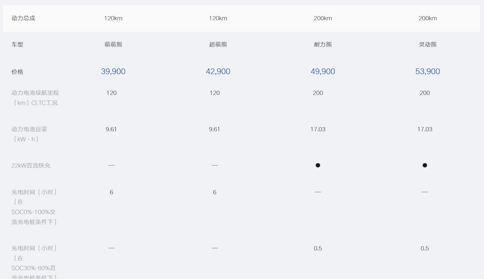
Task: Click the 22kW fast-charge dot for 灵动熊
Action: point(425,165)
